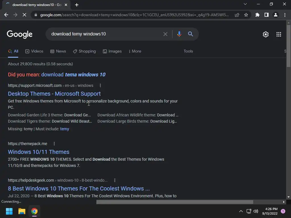Switch to the News tab
This screenshot has width=291, height=218.
[x=58, y=51]
